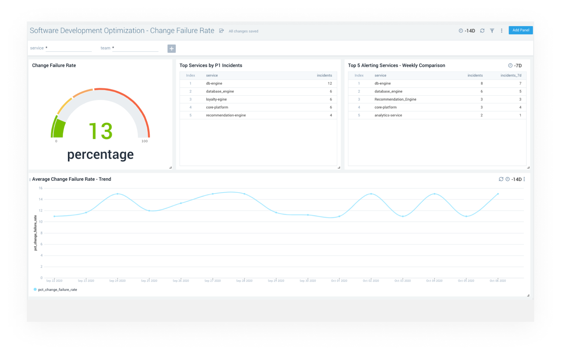
Task: Click the team filter input field
Action: tap(135, 48)
